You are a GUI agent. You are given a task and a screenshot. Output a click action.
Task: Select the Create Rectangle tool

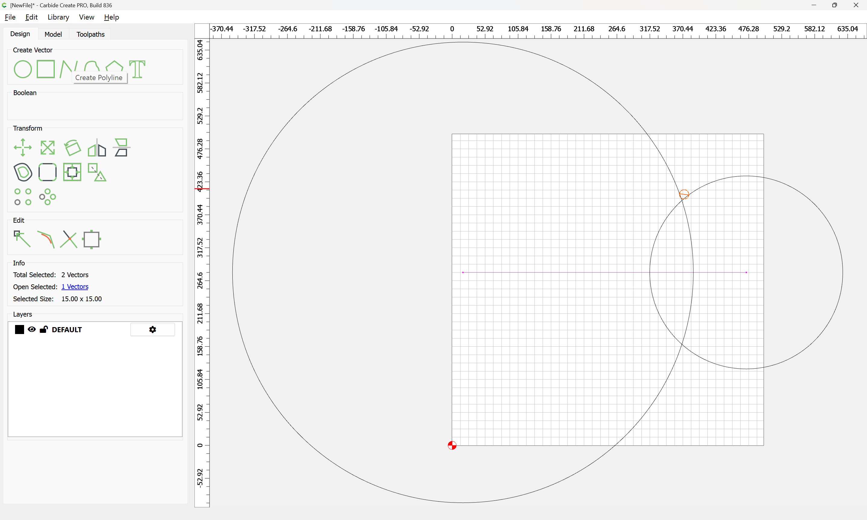coord(45,69)
